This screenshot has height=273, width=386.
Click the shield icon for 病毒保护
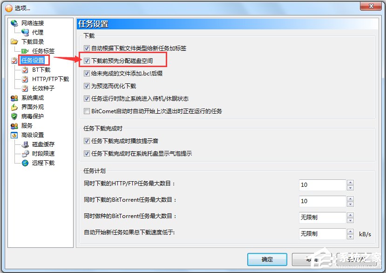click(x=14, y=116)
